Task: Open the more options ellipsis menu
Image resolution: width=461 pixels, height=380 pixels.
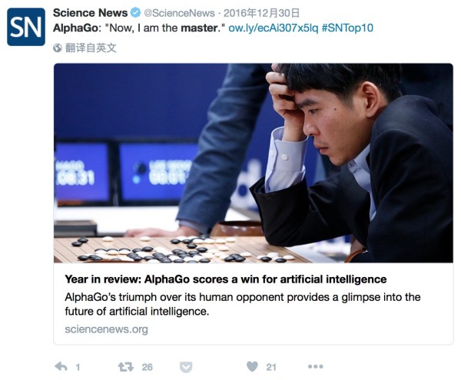Action: click(316, 366)
